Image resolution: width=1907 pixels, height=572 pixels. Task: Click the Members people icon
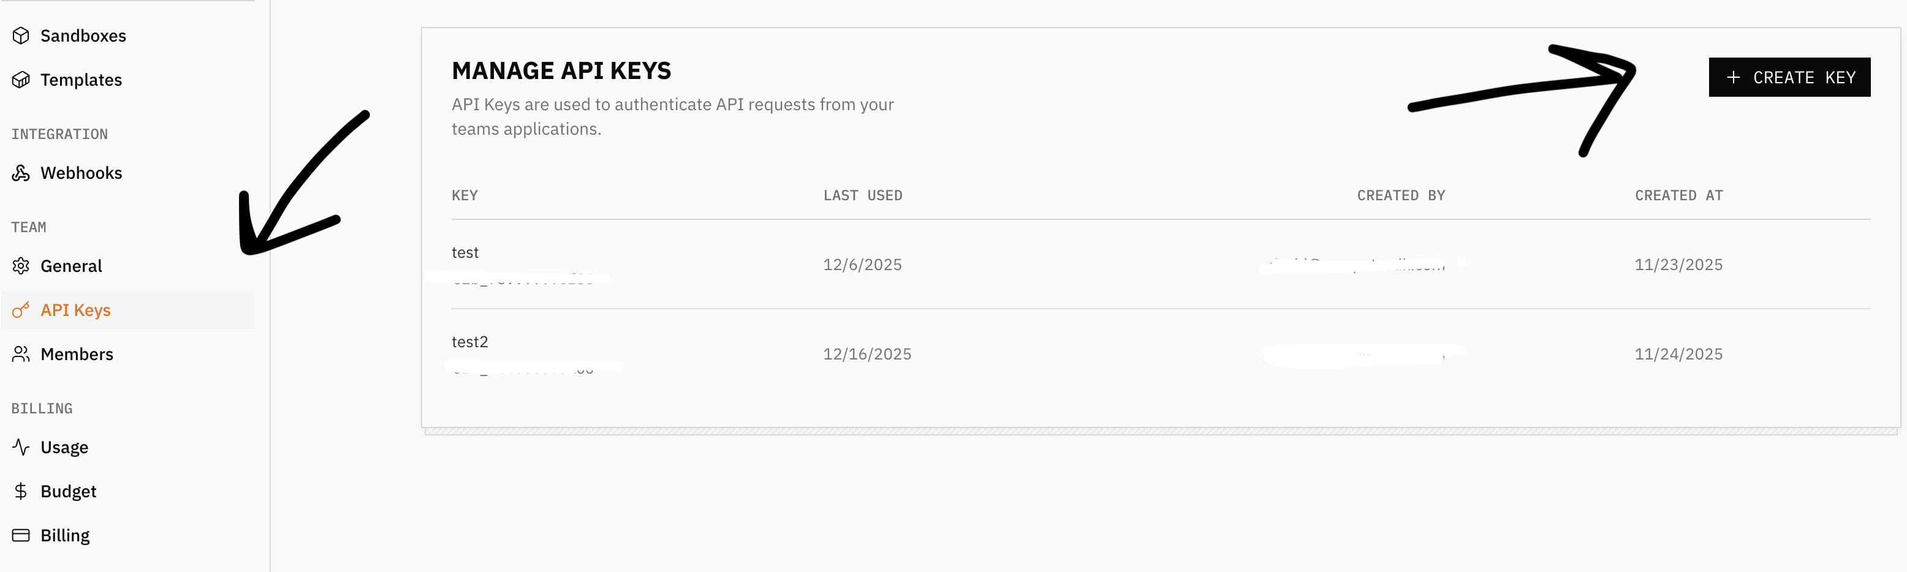point(21,354)
